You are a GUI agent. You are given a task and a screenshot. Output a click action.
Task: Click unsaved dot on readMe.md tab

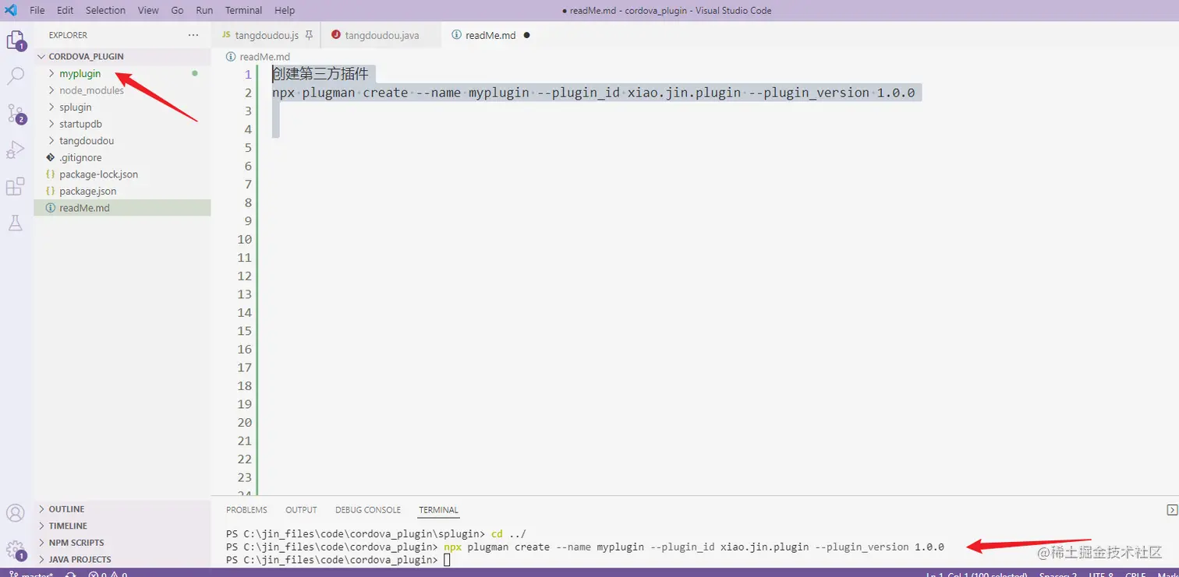point(527,35)
